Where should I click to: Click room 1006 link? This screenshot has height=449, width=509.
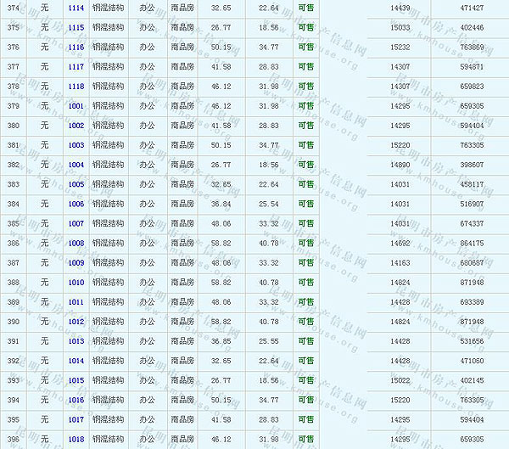76,204
